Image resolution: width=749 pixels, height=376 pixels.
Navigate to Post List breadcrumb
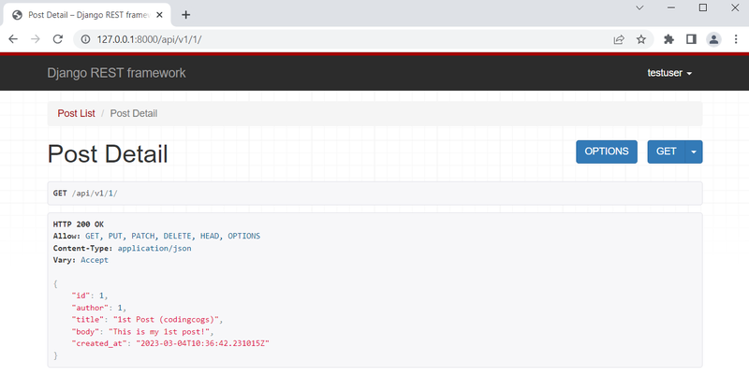coord(77,113)
